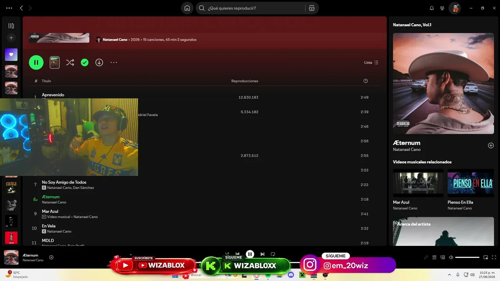Viewport: 500px width, 281px height.
Task: Open Discord from the Windows taskbar
Action: pyautogui.click(x=291, y=275)
